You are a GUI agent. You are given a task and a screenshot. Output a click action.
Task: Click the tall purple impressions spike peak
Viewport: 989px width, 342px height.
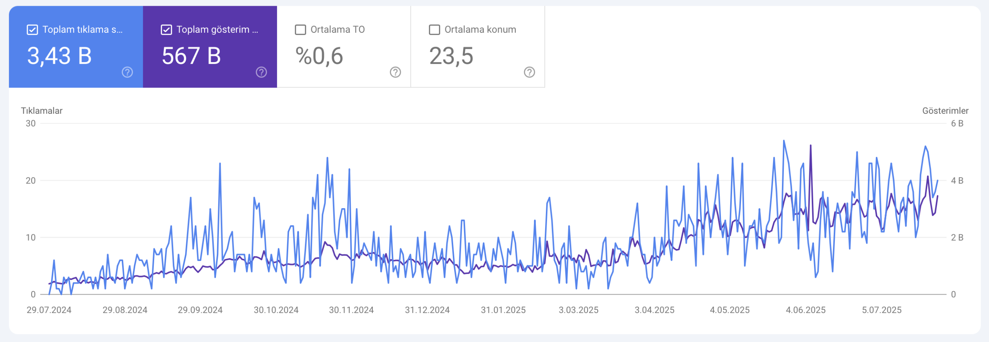click(x=811, y=146)
